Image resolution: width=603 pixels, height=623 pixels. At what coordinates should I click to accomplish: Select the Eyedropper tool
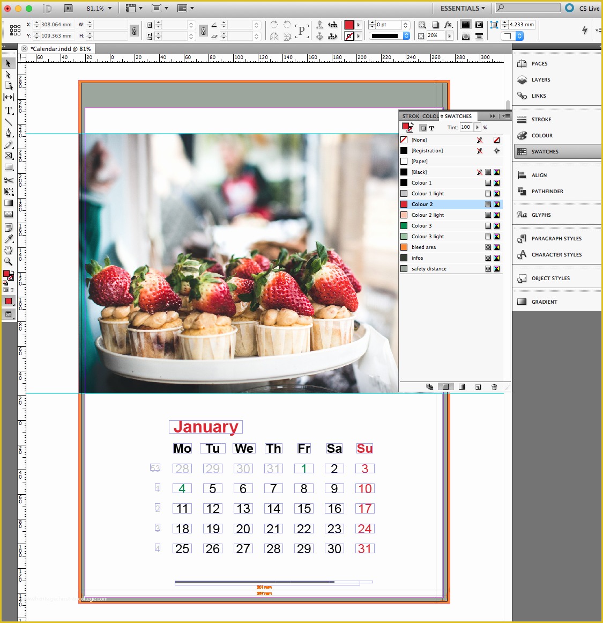pos(9,238)
